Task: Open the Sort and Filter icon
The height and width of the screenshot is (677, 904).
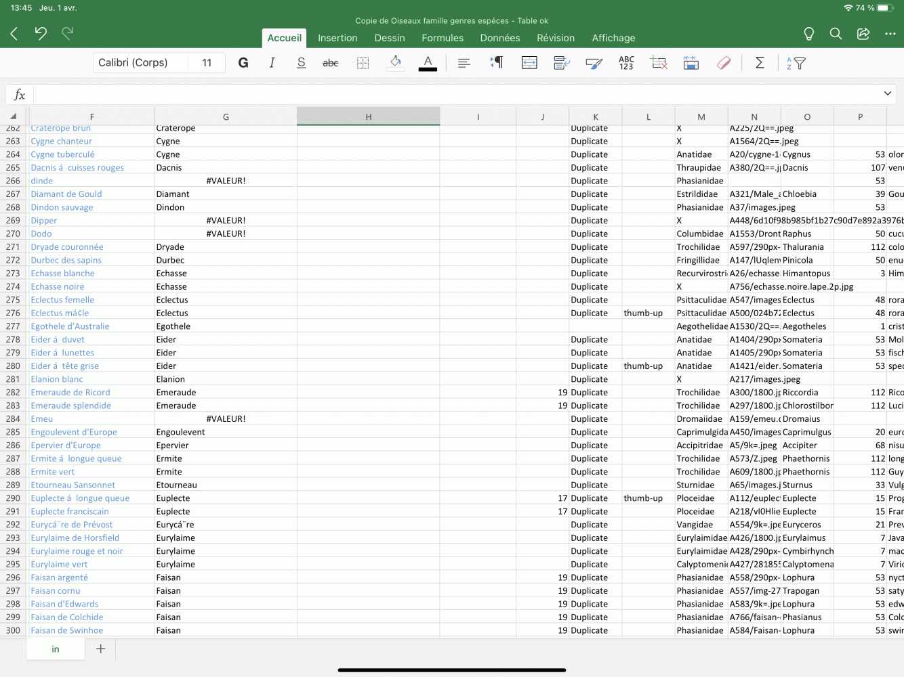Action: coord(796,63)
